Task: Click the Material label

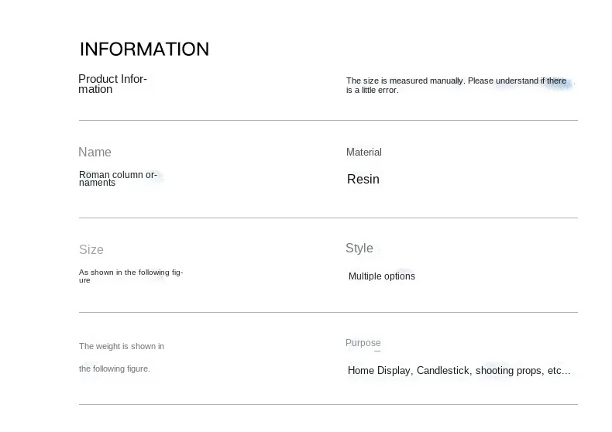Action: 364,152
